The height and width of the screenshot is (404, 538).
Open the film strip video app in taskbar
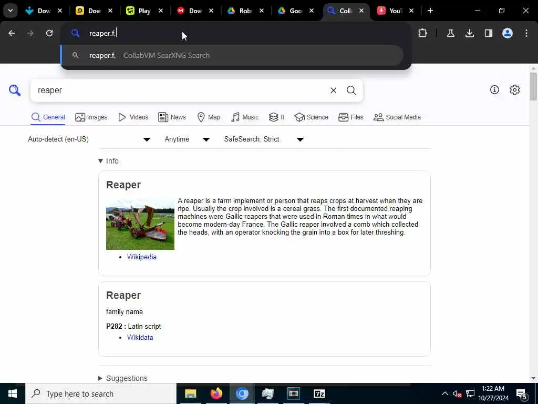[x=293, y=393]
